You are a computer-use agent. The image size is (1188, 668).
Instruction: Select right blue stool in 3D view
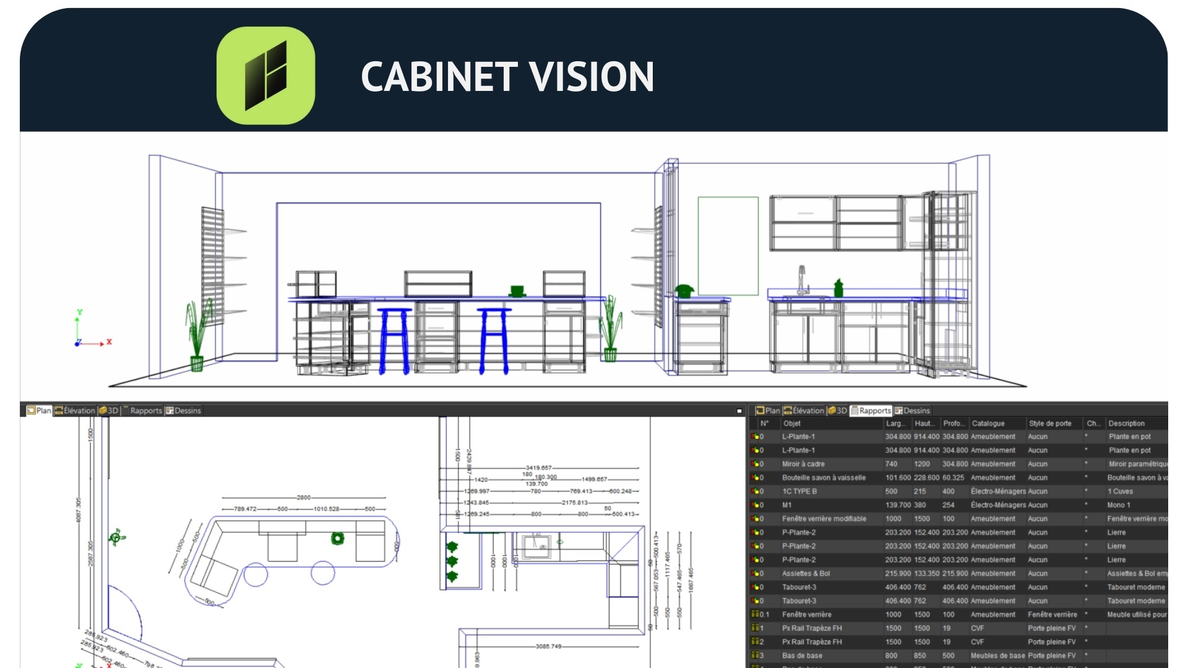coord(494,341)
